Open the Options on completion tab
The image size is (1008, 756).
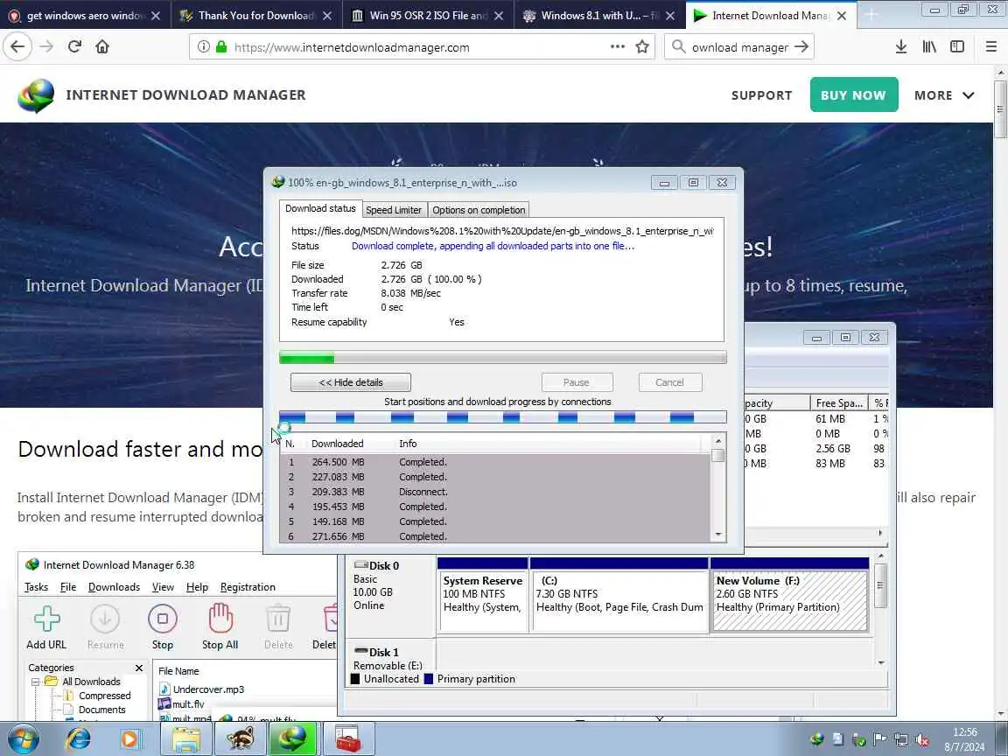coord(479,210)
